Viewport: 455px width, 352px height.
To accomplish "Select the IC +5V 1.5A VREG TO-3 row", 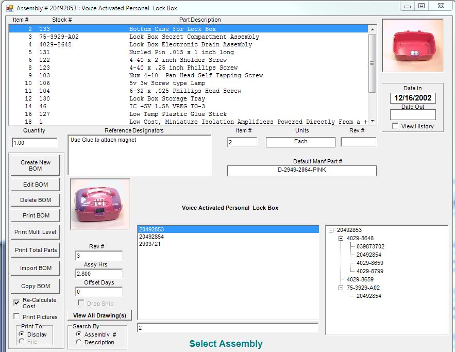I will (189, 107).
